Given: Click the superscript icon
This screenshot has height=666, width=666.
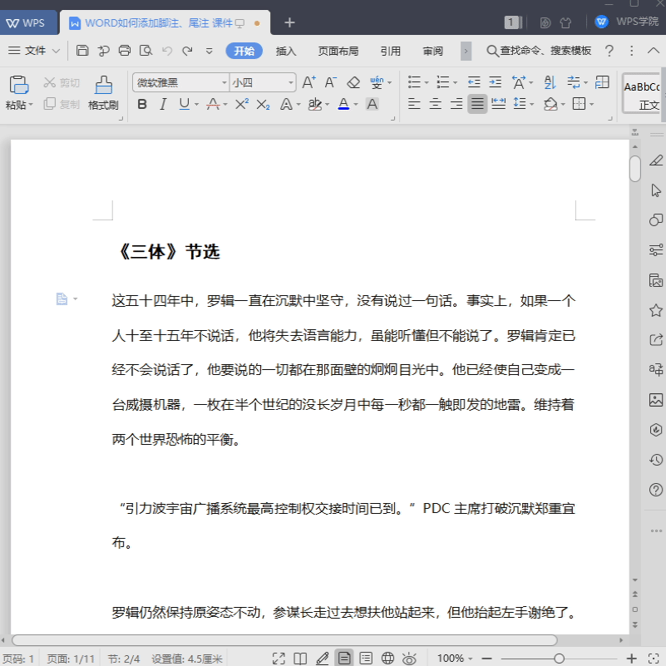Looking at the screenshot, I should 242,103.
